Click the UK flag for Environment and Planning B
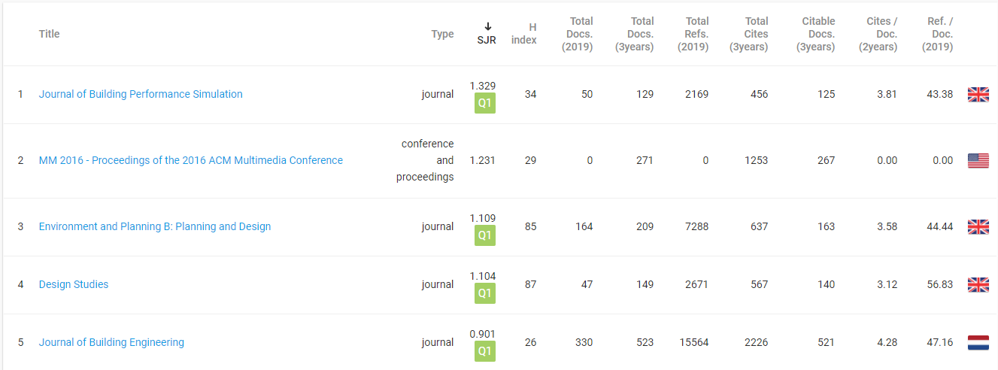Viewport: 998px width, 370px height. pos(978,227)
